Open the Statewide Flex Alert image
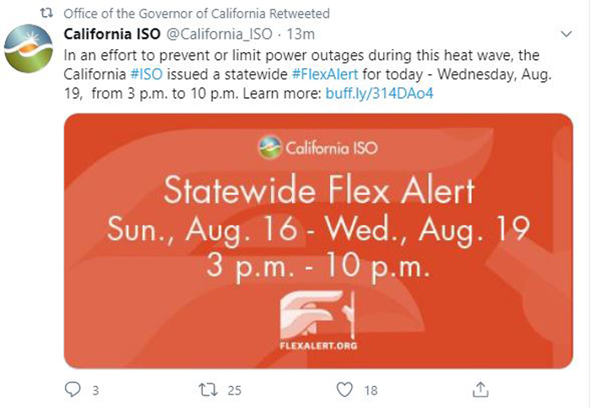 coord(318,241)
